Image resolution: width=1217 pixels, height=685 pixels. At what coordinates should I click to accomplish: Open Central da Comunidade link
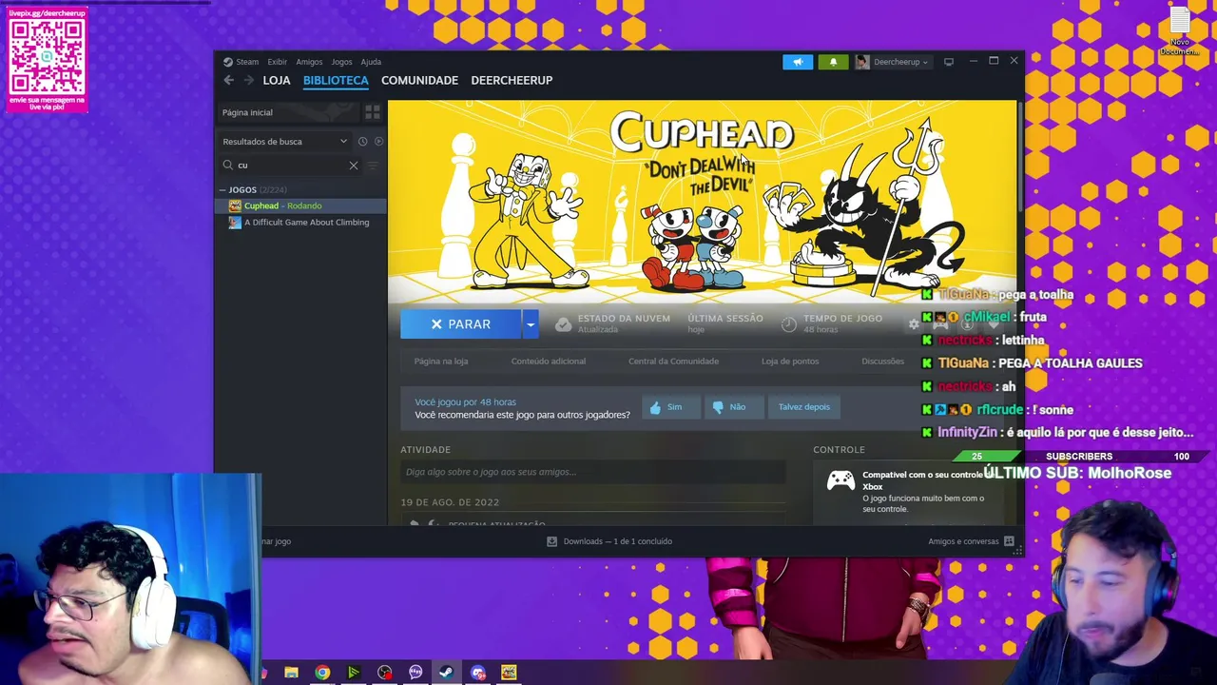tap(673, 362)
